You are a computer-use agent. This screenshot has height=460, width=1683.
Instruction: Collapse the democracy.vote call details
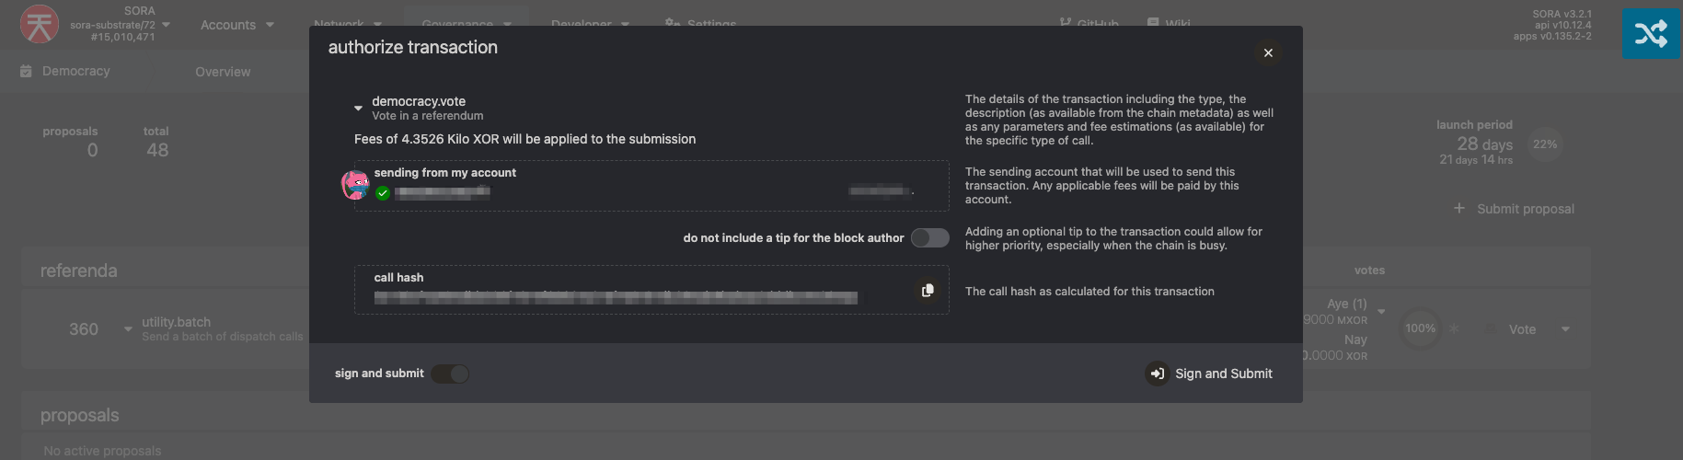(x=358, y=109)
